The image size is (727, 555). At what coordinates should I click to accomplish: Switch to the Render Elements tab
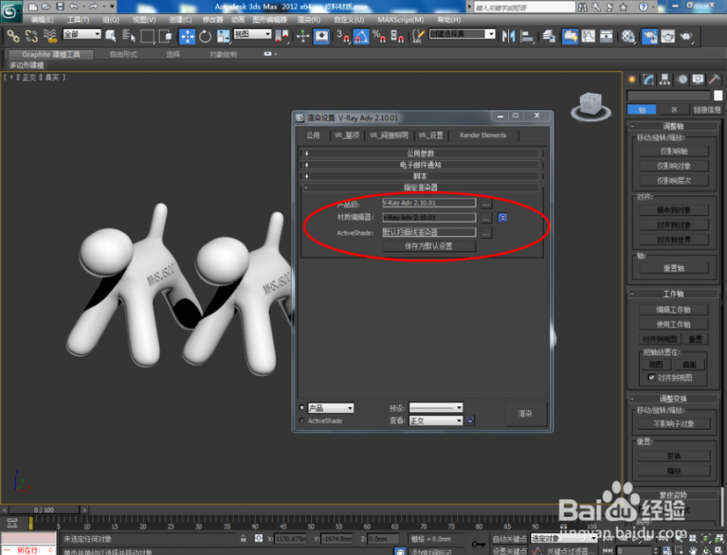point(483,135)
